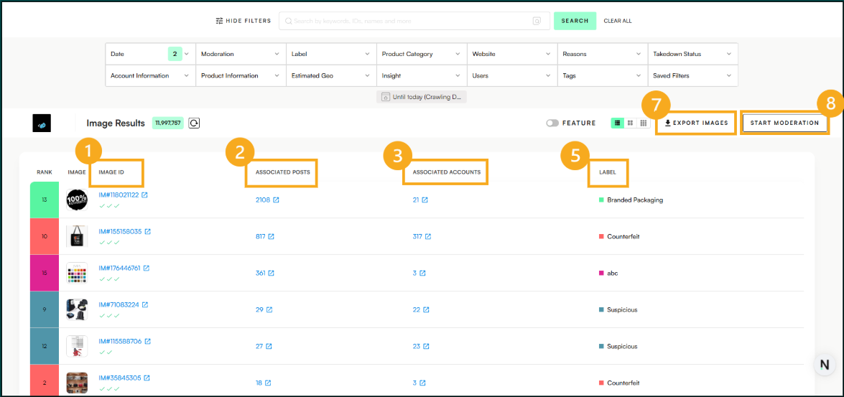Screen dimensions: 844x397
Task: Expand the Tags filter dropdown
Action: 603,76
